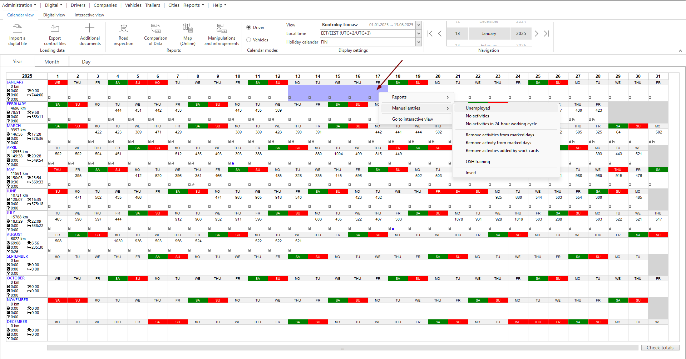
Task: Choose Unemployed from the submenu
Action: (x=506, y=108)
